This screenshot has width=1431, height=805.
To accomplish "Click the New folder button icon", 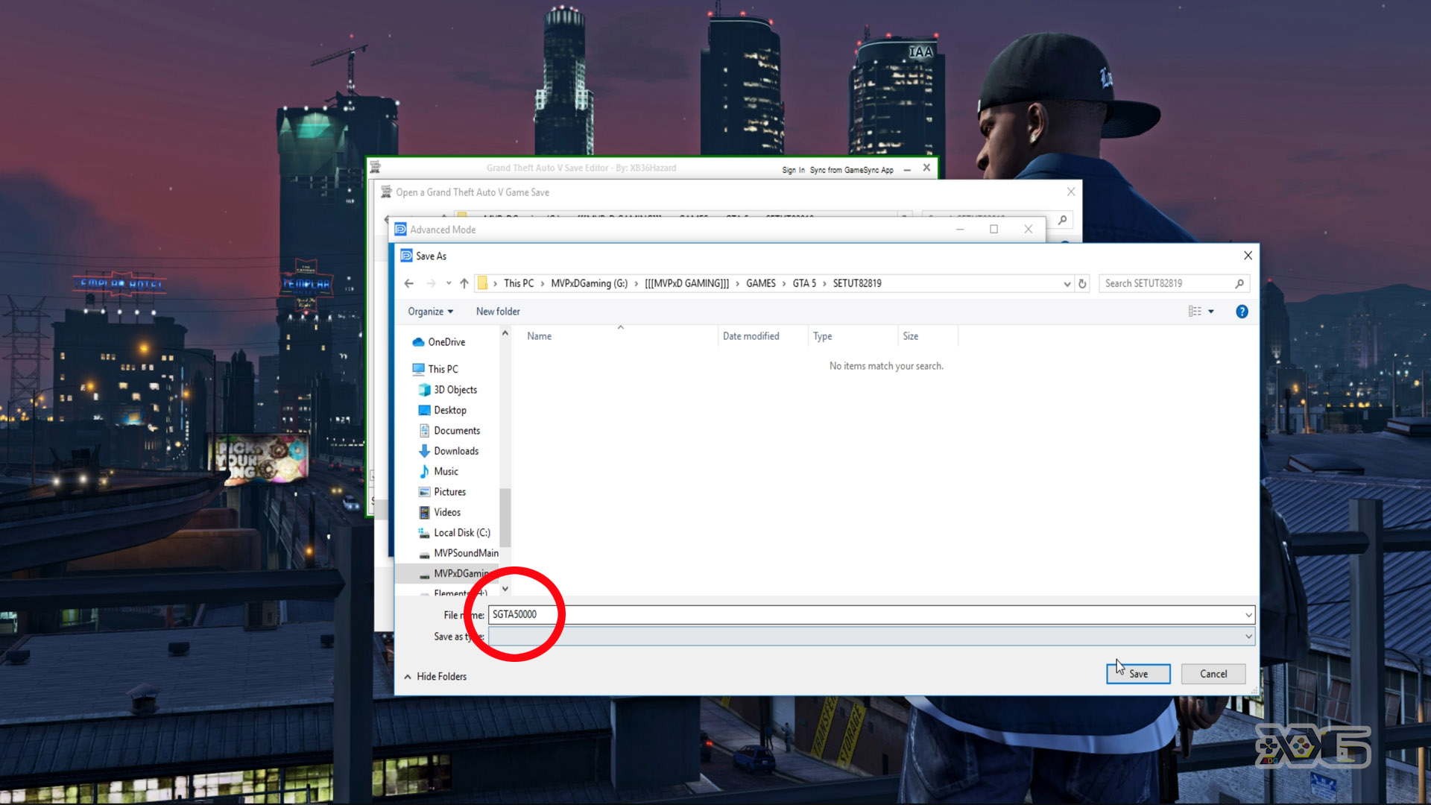I will [497, 311].
